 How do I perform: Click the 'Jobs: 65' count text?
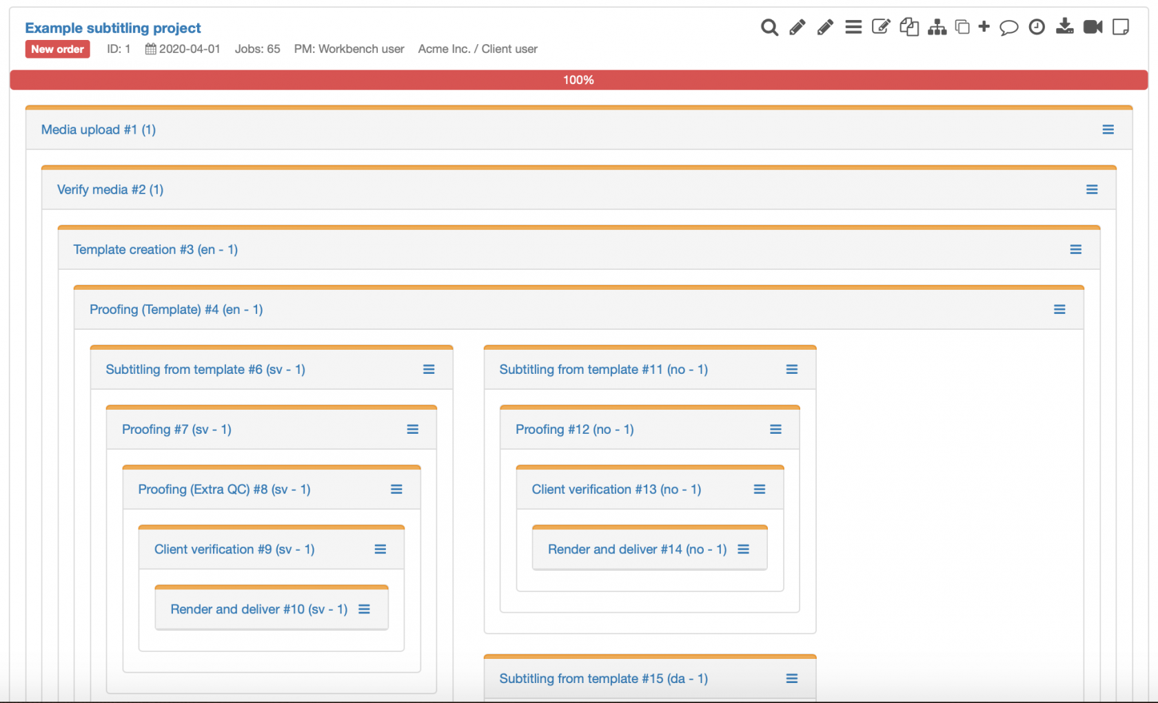[257, 49]
